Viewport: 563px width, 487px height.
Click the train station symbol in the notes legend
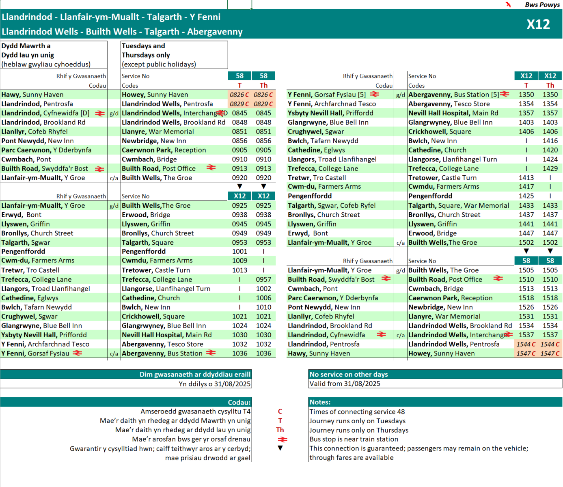point(283,440)
